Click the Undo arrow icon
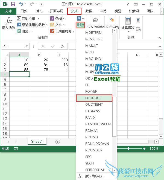 point(21,4)
